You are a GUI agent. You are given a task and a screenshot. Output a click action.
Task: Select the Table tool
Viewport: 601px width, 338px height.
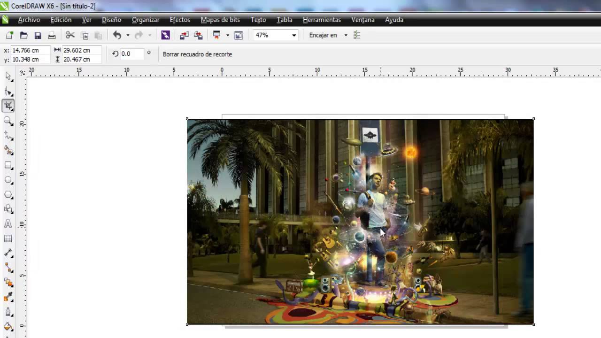(x=8, y=238)
